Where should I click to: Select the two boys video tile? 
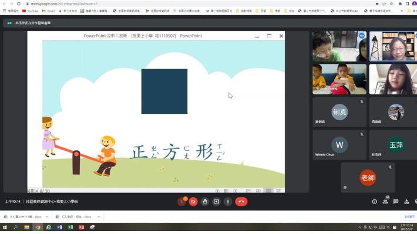point(339,79)
